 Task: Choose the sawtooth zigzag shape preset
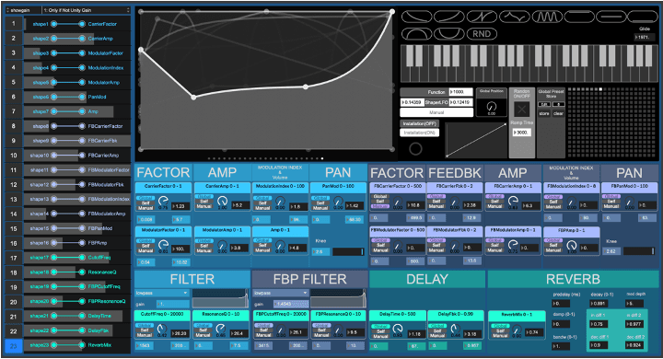482,17
